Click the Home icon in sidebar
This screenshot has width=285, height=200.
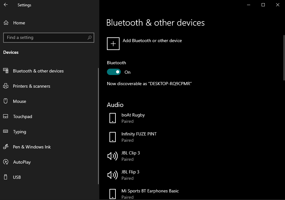(x=6, y=23)
